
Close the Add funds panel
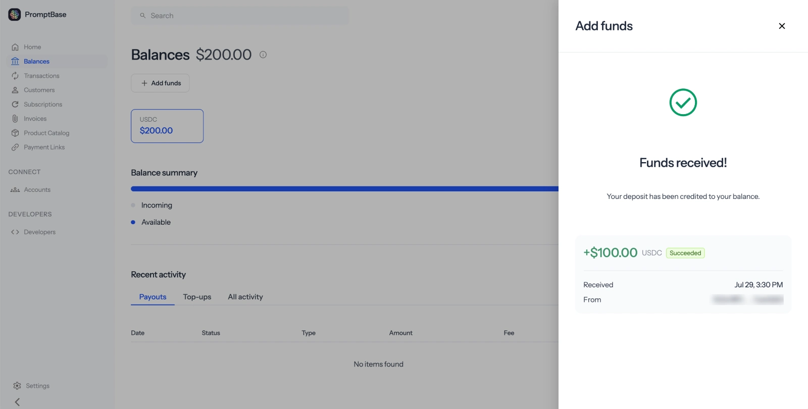[782, 26]
